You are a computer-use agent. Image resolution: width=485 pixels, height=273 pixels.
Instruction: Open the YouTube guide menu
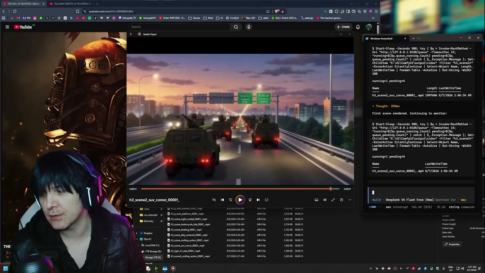coord(7,27)
